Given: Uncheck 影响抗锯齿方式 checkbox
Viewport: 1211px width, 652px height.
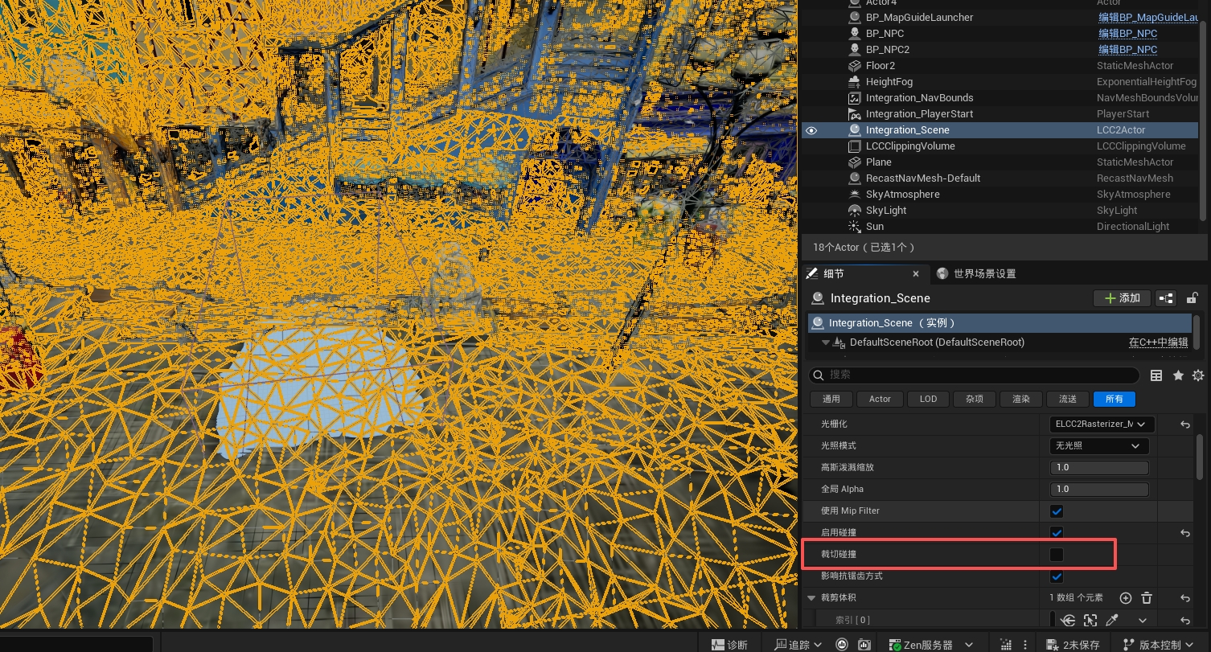Looking at the screenshot, I should [x=1057, y=576].
